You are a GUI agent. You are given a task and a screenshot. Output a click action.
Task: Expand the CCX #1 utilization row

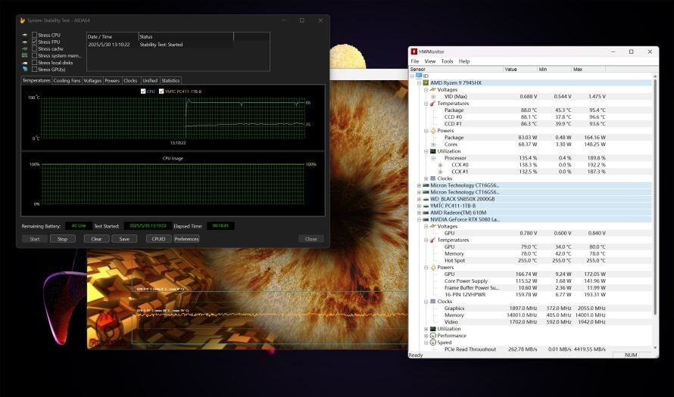[x=440, y=172]
